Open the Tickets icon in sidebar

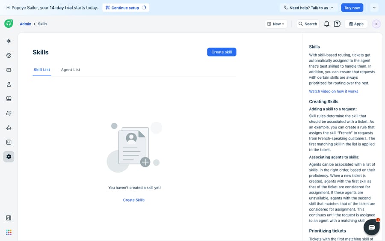click(x=9, y=70)
